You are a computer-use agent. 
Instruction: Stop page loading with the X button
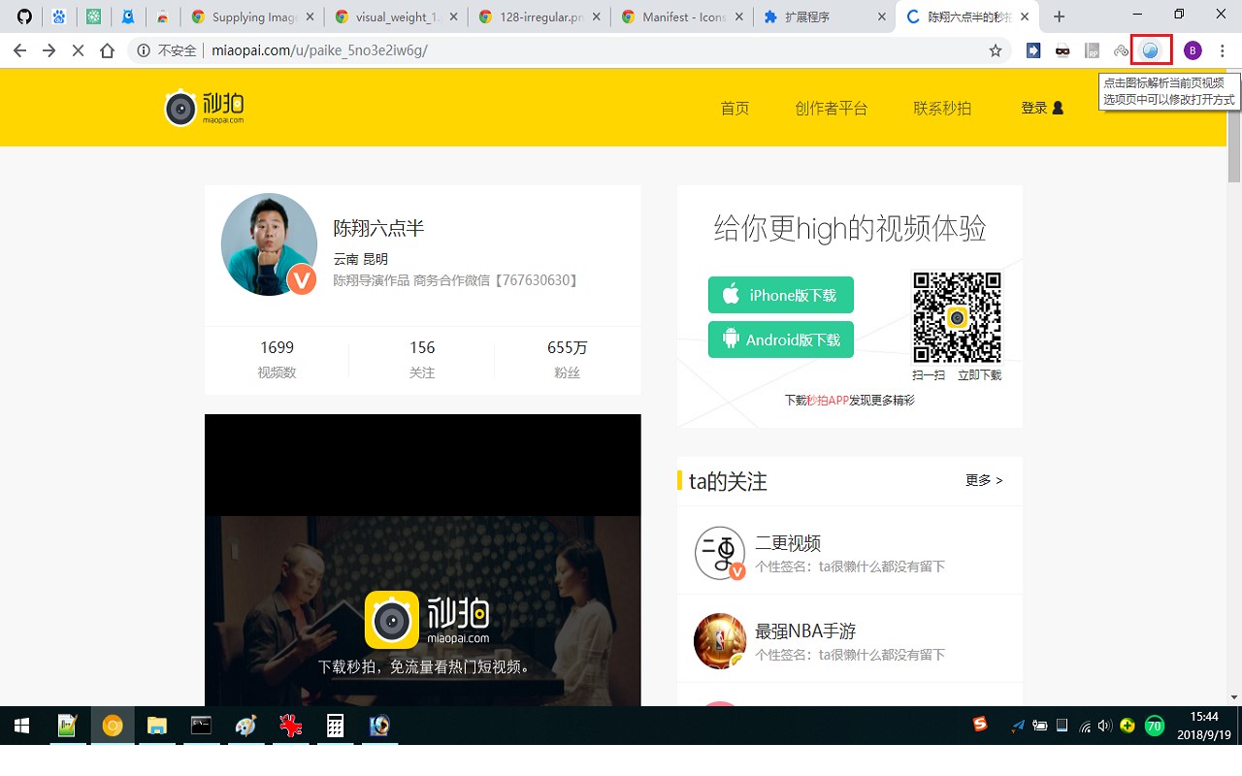pos(79,50)
